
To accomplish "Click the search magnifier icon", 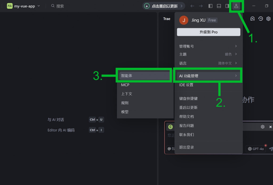I will 53,6.
